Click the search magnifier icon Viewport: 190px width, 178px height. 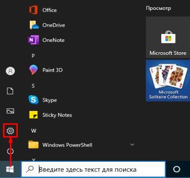(x=31, y=169)
